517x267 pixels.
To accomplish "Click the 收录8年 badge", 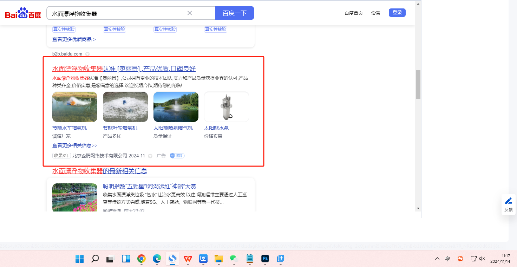I will [x=61, y=156].
